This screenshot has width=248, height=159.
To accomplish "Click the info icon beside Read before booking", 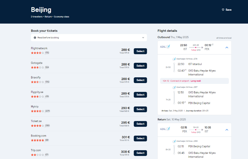I will 35,38.
